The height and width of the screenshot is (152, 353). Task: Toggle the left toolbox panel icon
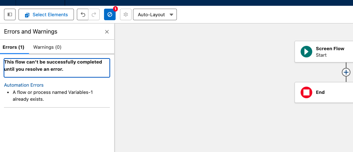10,14
